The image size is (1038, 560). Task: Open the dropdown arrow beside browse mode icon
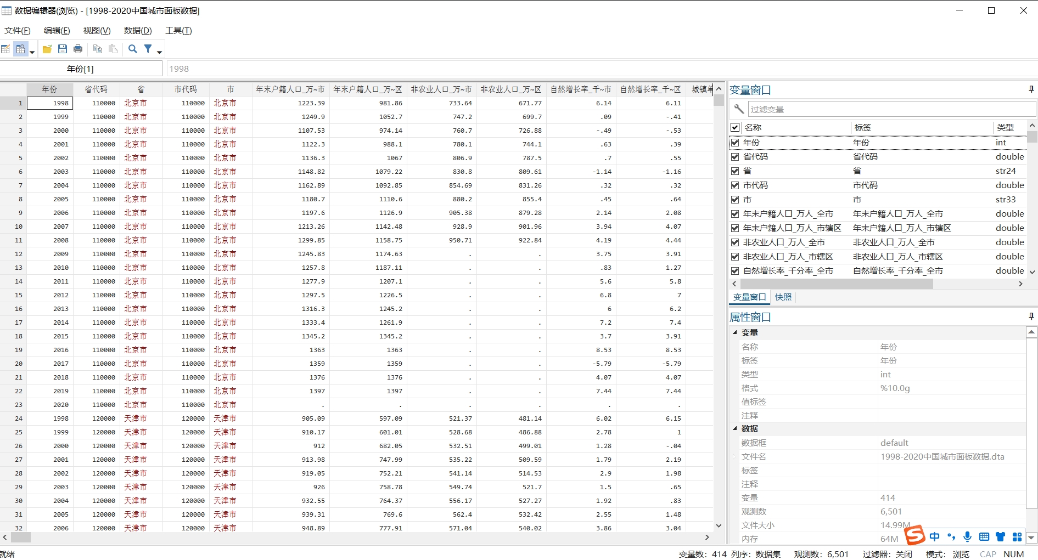(x=32, y=52)
